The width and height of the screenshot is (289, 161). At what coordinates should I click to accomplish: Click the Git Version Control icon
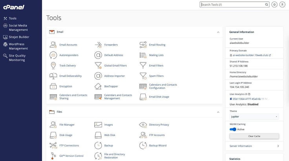pos(53,156)
